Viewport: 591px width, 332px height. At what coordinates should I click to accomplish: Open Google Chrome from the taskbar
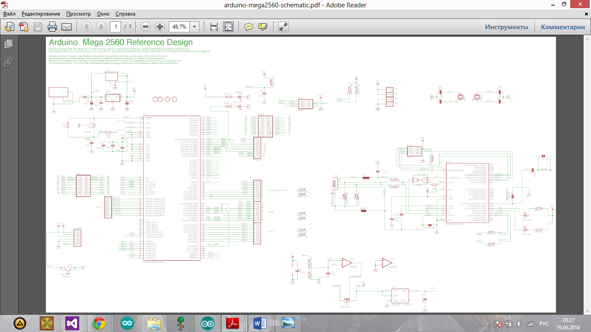pyautogui.click(x=99, y=323)
